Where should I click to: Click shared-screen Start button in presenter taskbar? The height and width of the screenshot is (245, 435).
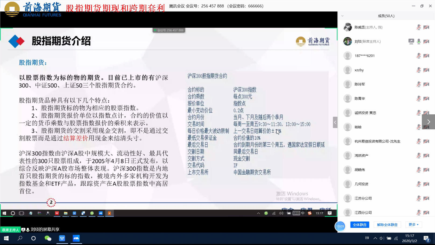click(4, 213)
